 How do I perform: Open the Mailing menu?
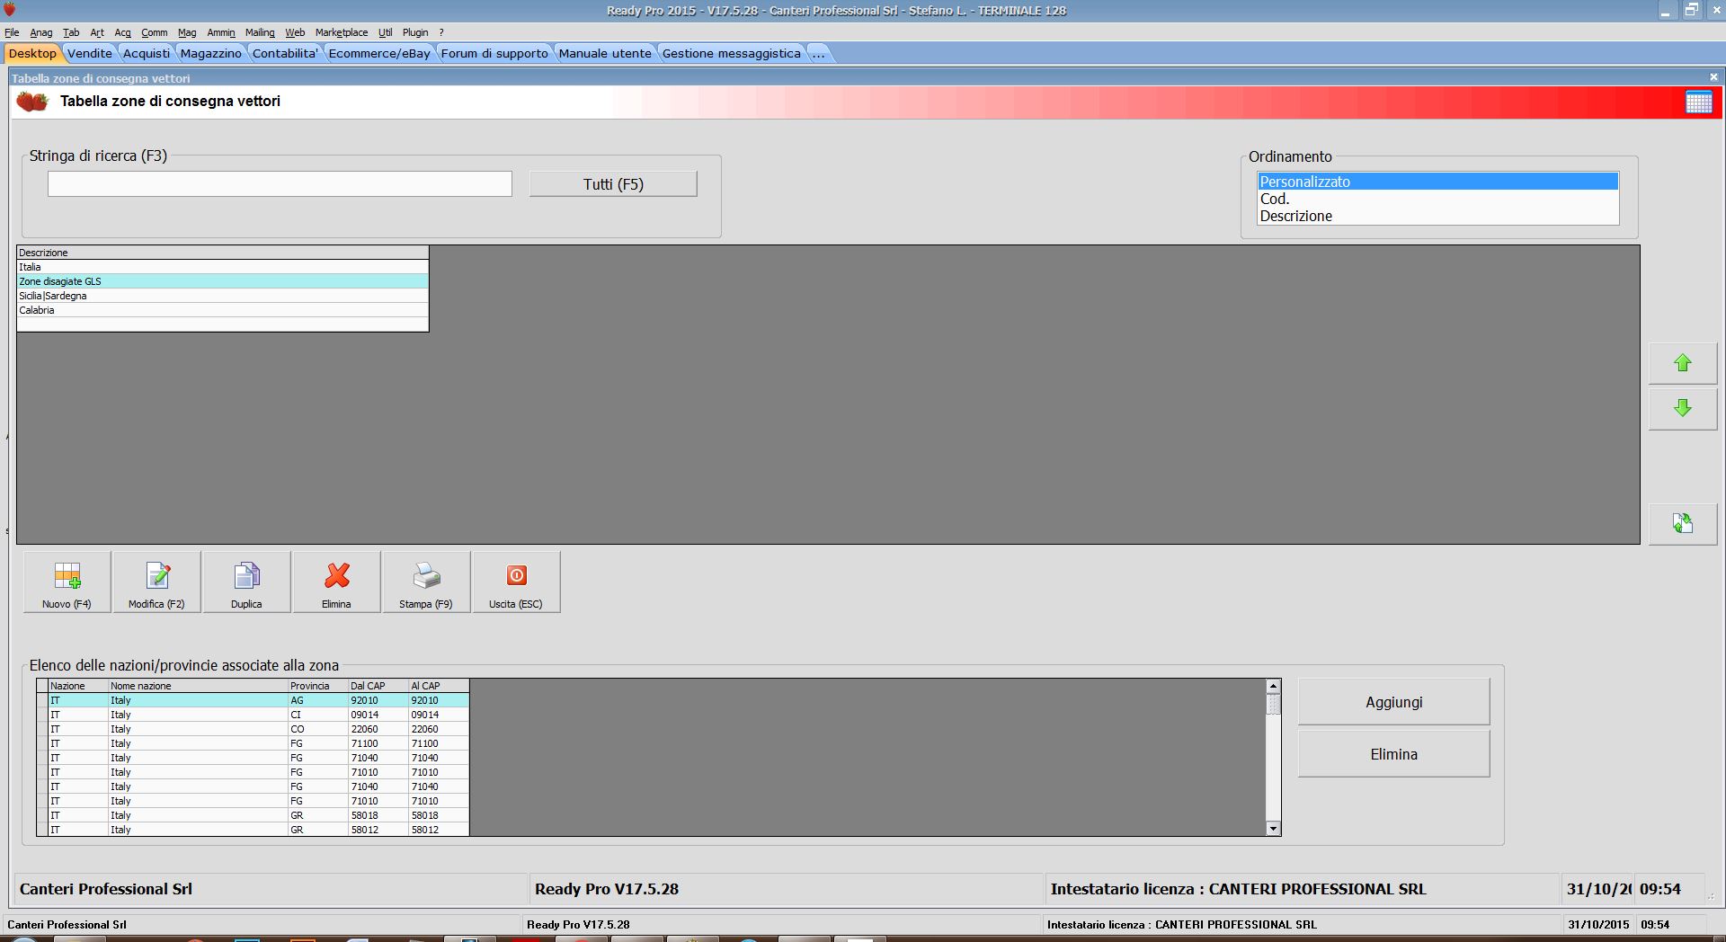(260, 32)
